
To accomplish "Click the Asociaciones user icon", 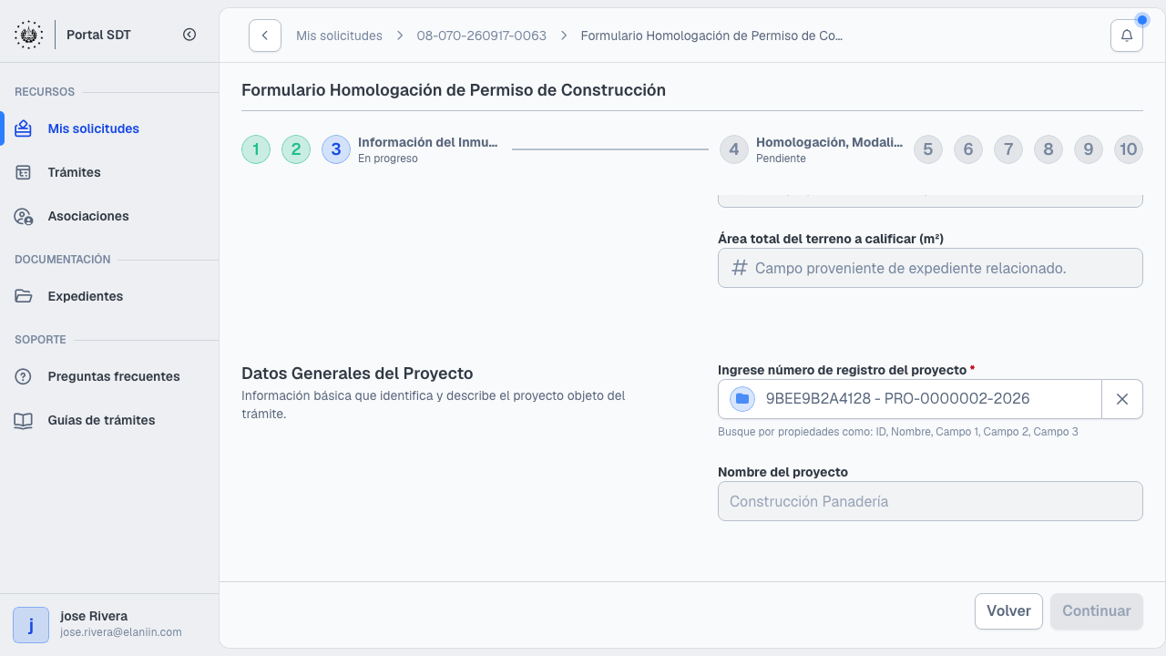I will tap(24, 216).
